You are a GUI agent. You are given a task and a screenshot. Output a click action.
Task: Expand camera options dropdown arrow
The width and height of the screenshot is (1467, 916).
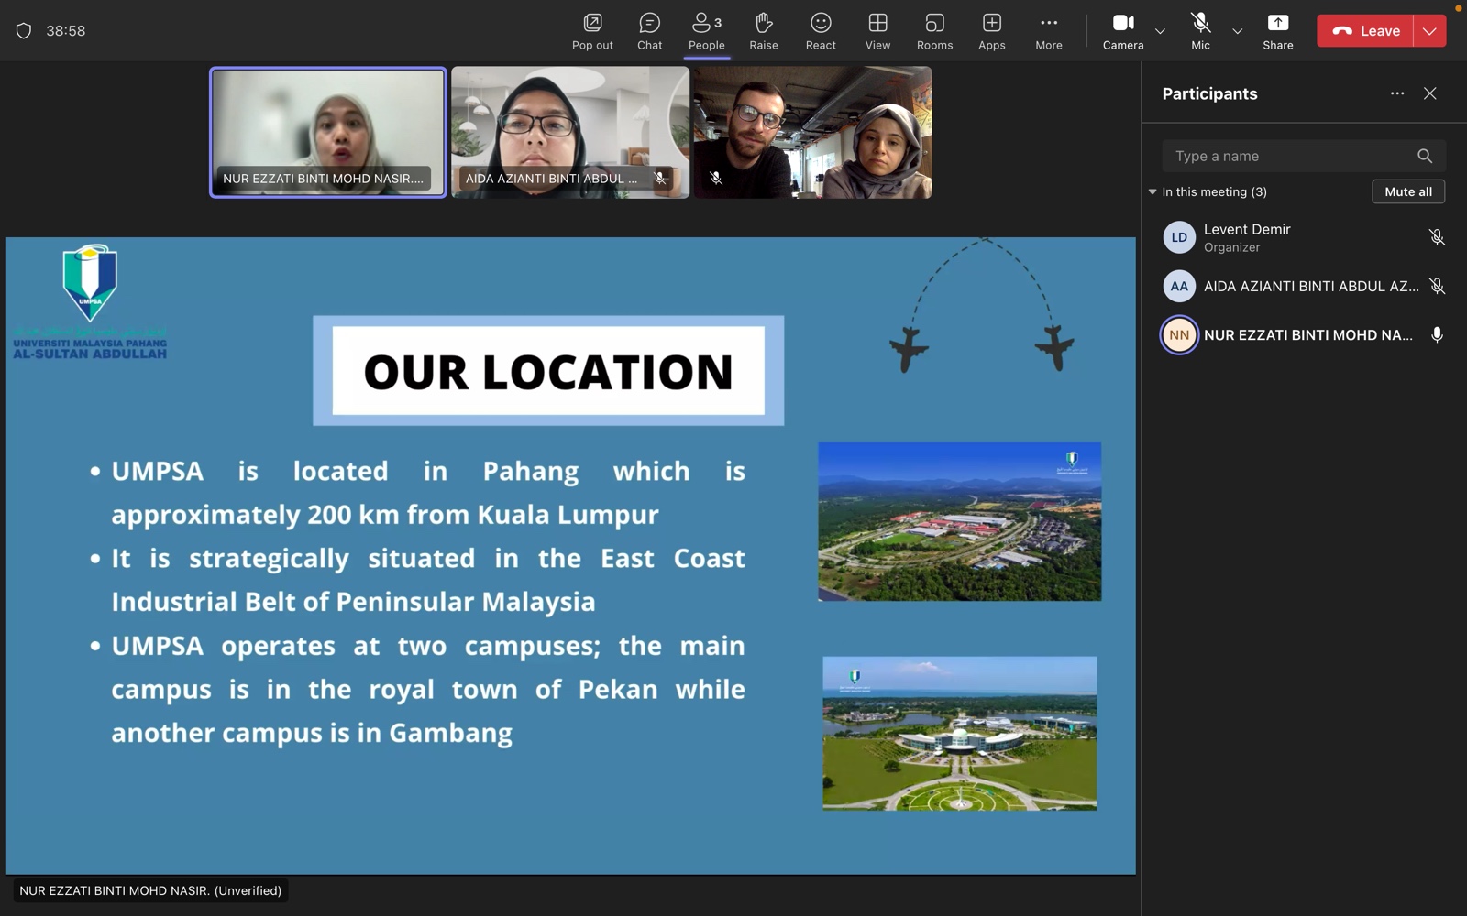(1160, 31)
